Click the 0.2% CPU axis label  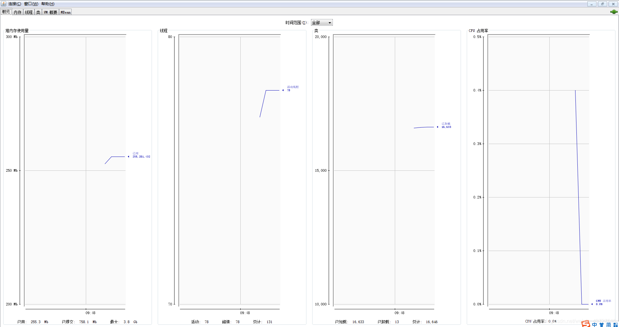coord(477,197)
